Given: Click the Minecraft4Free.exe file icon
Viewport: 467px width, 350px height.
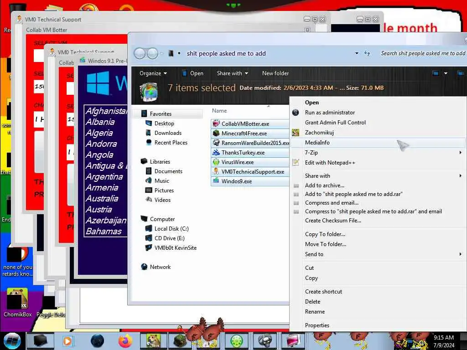Looking at the screenshot, I should pos(216,133).
